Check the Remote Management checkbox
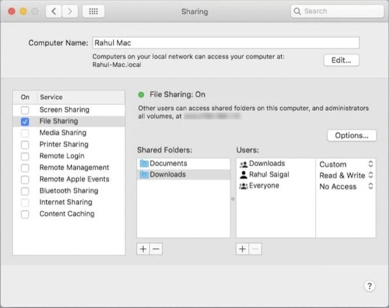 point(25,168)
